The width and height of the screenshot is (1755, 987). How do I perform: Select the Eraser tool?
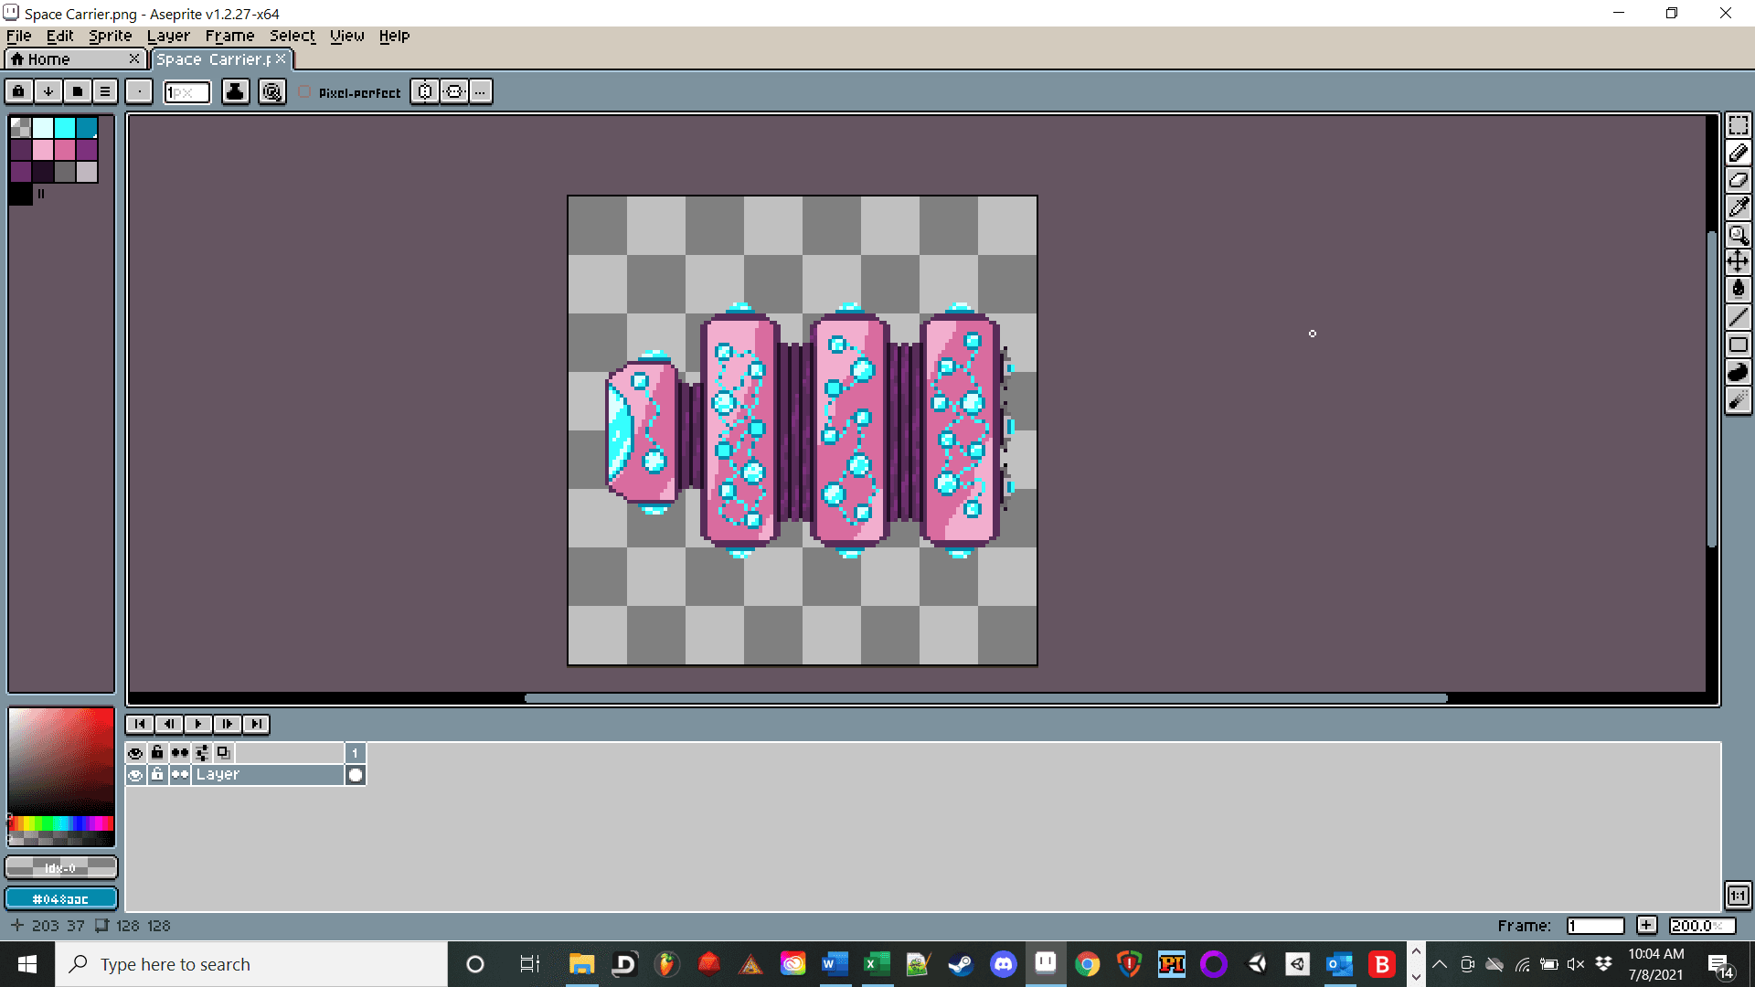[1738, 180]
